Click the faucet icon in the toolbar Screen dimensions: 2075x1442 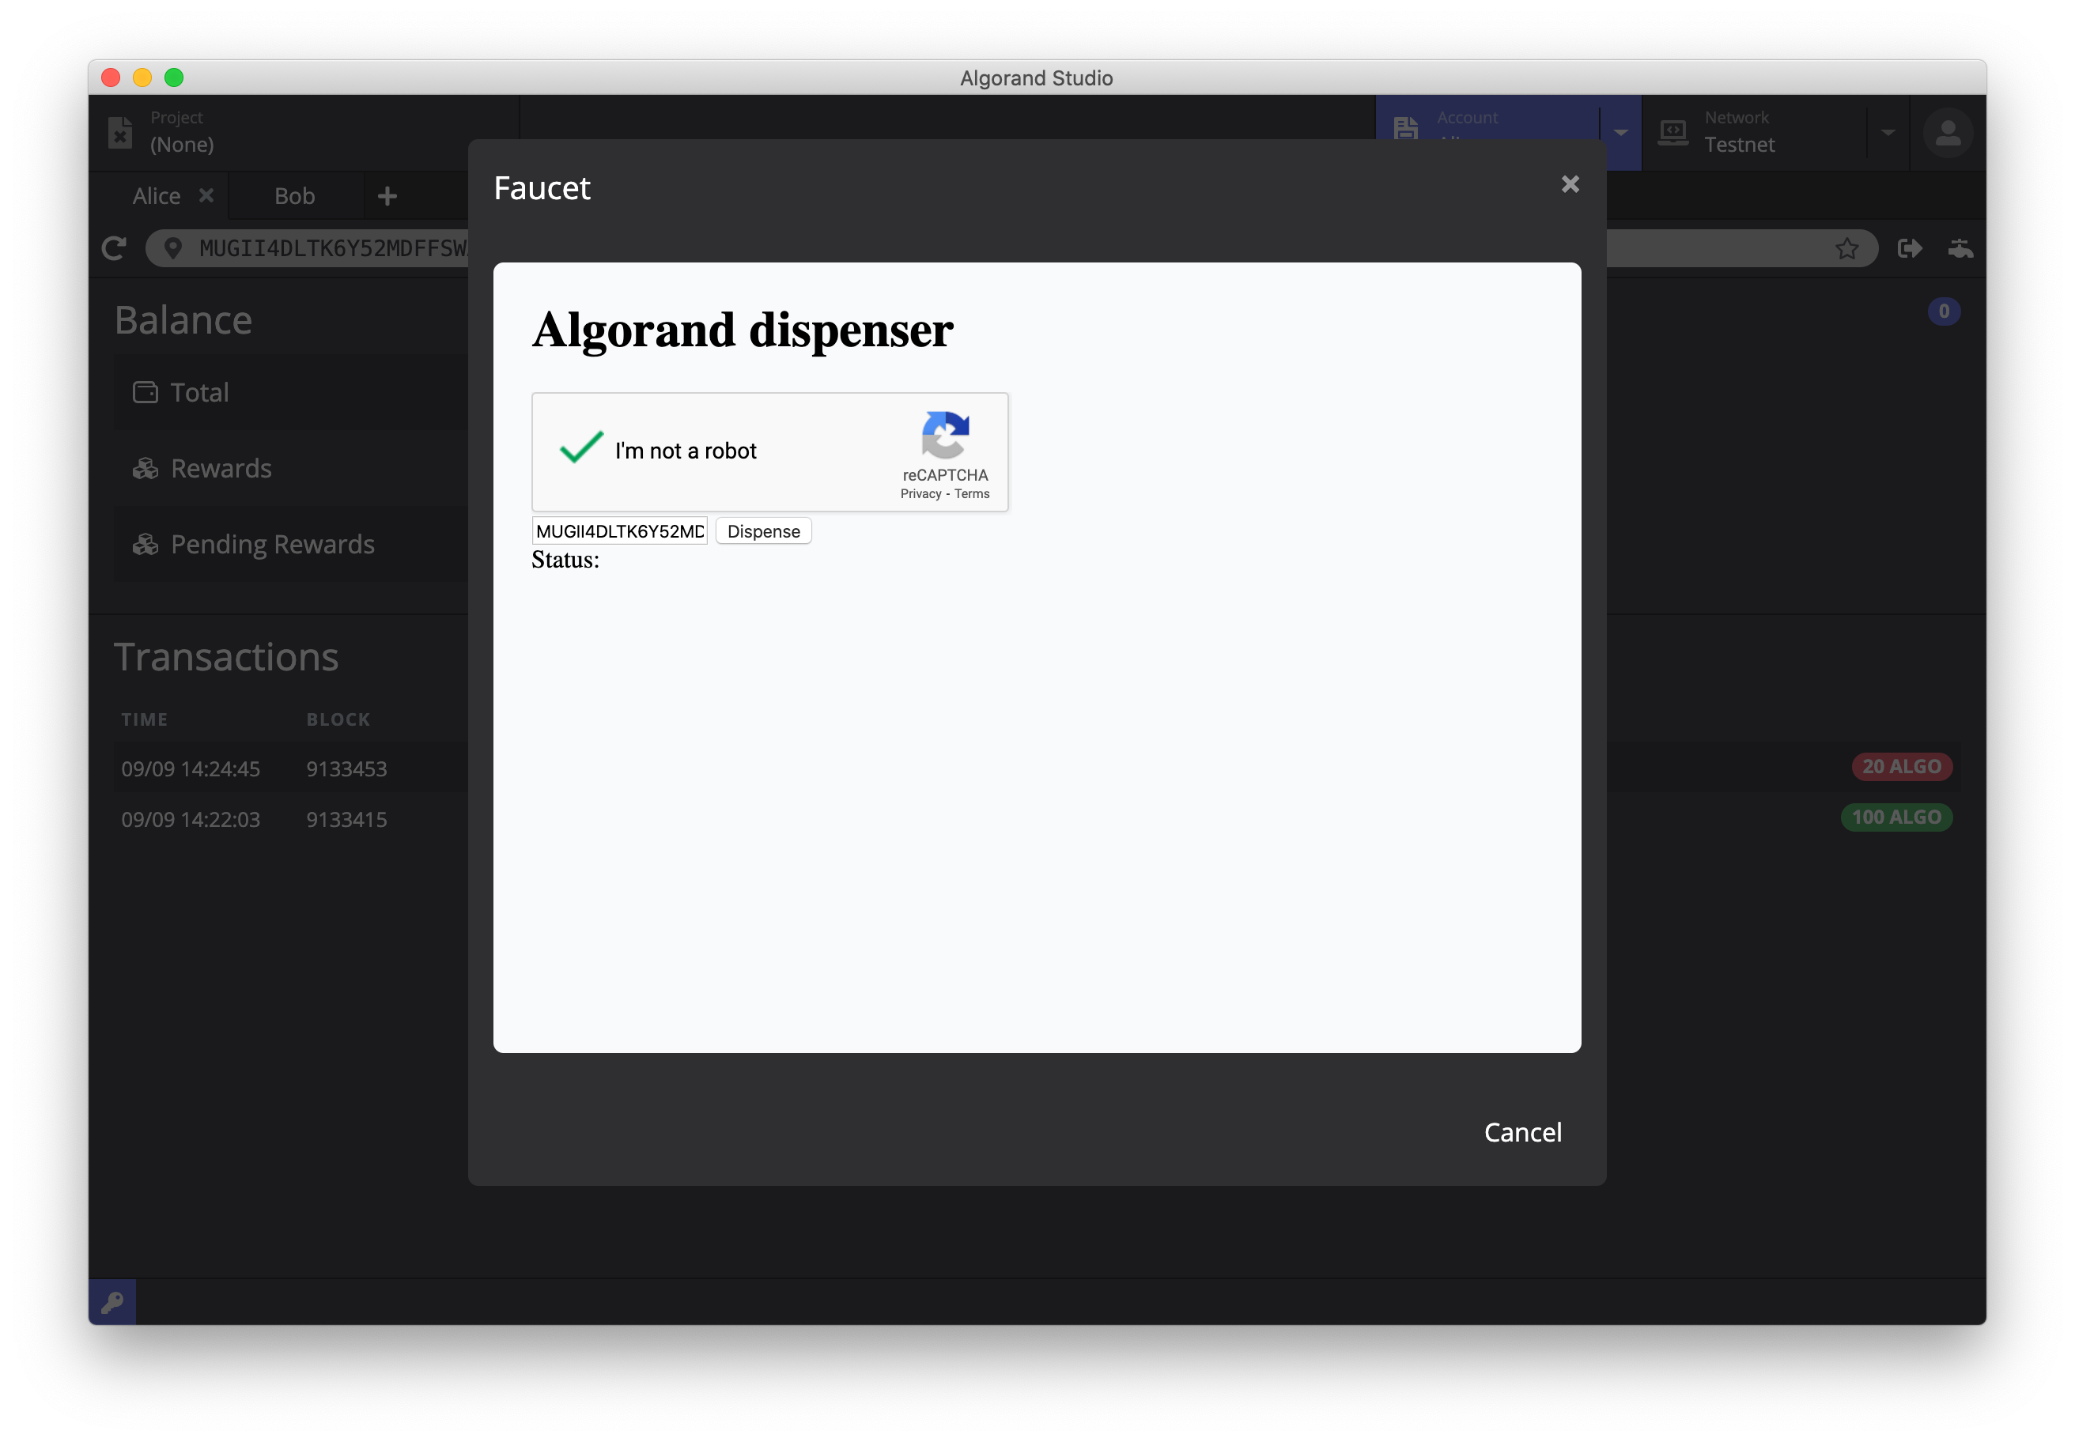point(1961,248)
